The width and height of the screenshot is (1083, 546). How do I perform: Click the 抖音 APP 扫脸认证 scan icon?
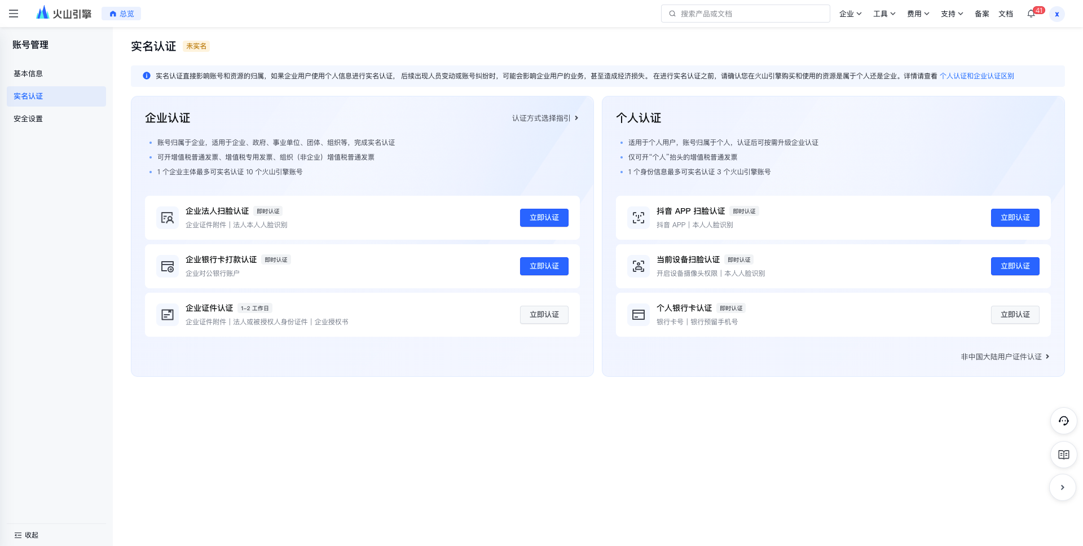[x=639, y=218]
